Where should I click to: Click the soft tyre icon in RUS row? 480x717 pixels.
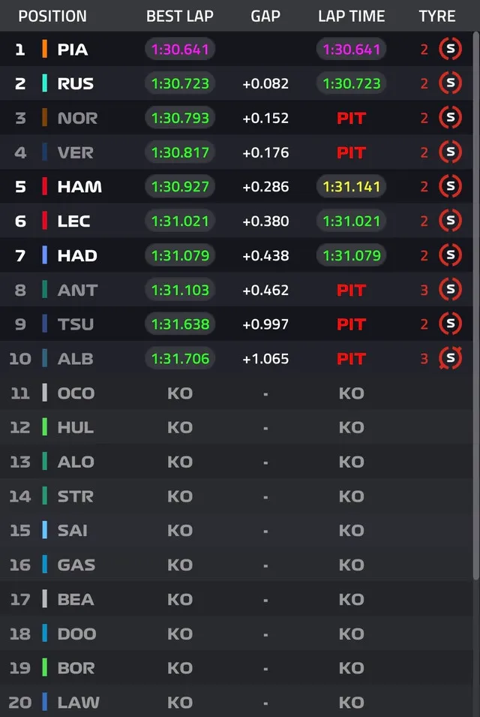[450, 83]
